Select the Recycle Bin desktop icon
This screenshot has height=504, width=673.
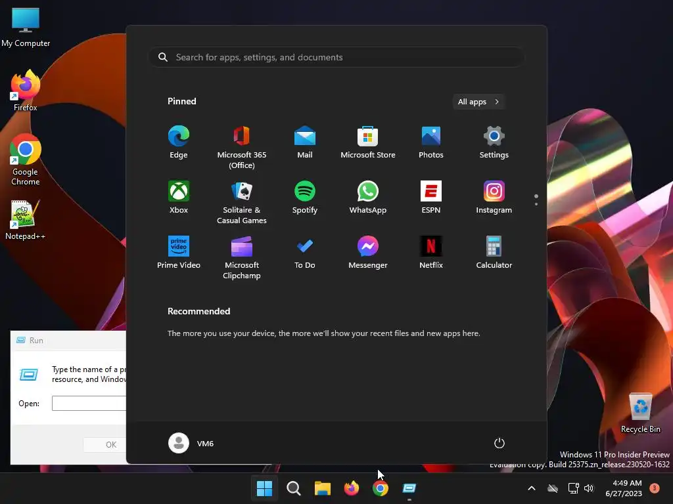(x=641, y=413)
